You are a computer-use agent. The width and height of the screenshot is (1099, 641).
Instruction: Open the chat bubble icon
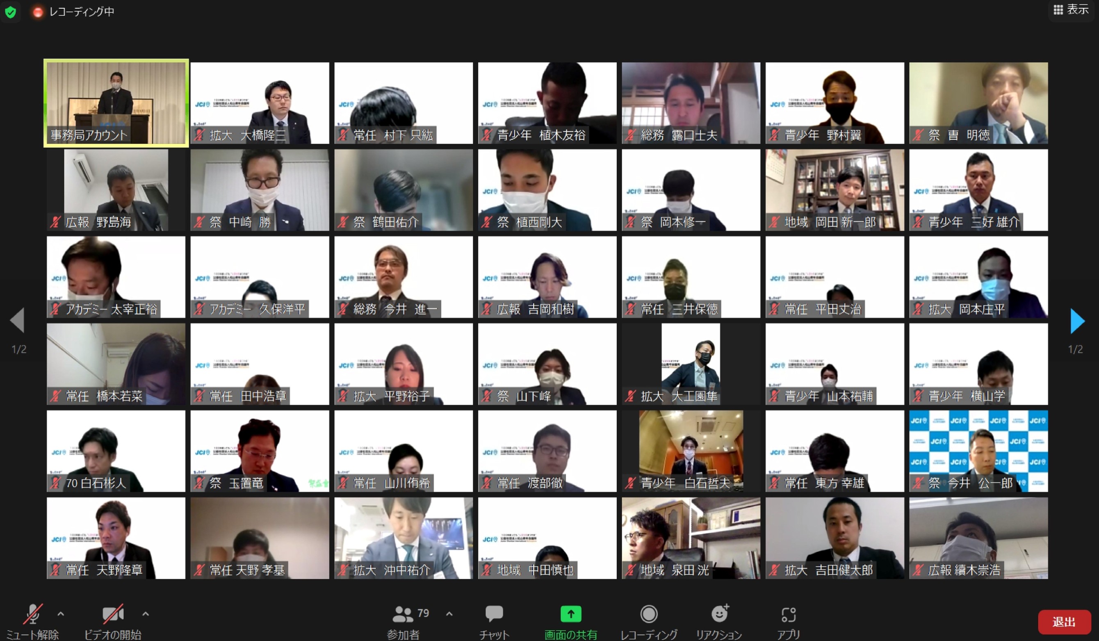(494, 614)
